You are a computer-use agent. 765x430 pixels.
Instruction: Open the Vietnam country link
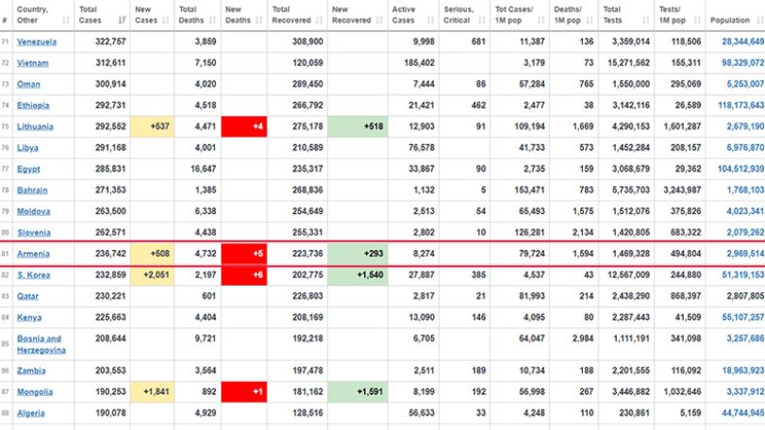click(33, 63)
